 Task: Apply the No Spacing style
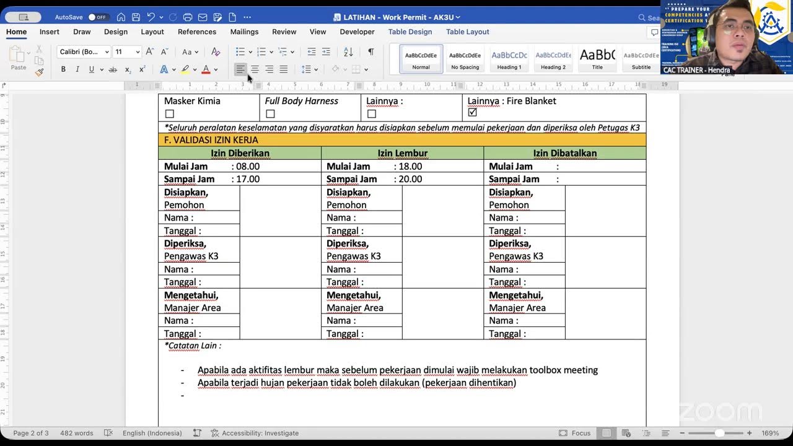click(465, 59)
